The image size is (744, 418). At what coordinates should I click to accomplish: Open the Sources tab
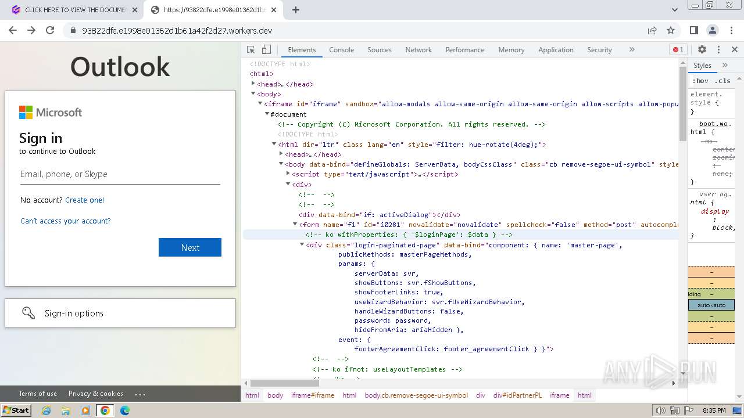[379, 50]
